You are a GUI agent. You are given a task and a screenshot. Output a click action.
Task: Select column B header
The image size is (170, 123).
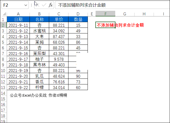click(x=39, y=14)
